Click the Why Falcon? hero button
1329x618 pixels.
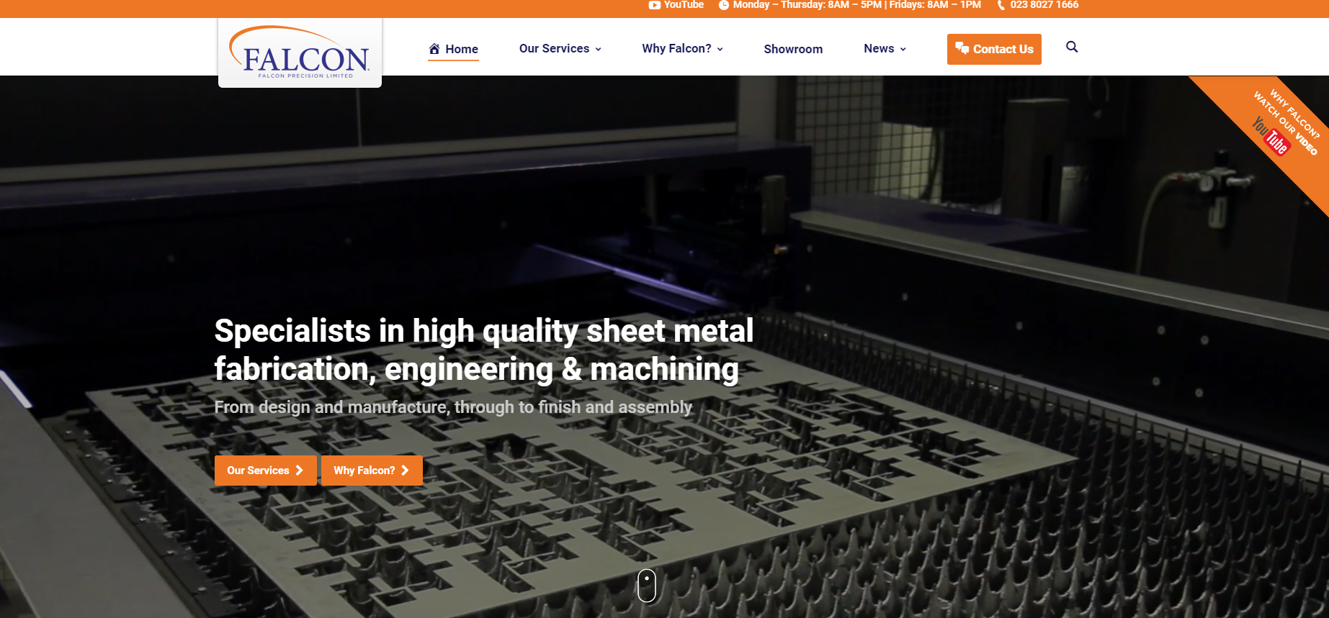click(372, 471)
